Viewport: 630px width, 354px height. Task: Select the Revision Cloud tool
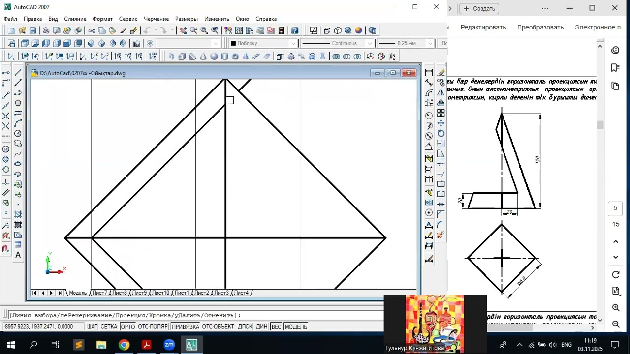(18, 144)
